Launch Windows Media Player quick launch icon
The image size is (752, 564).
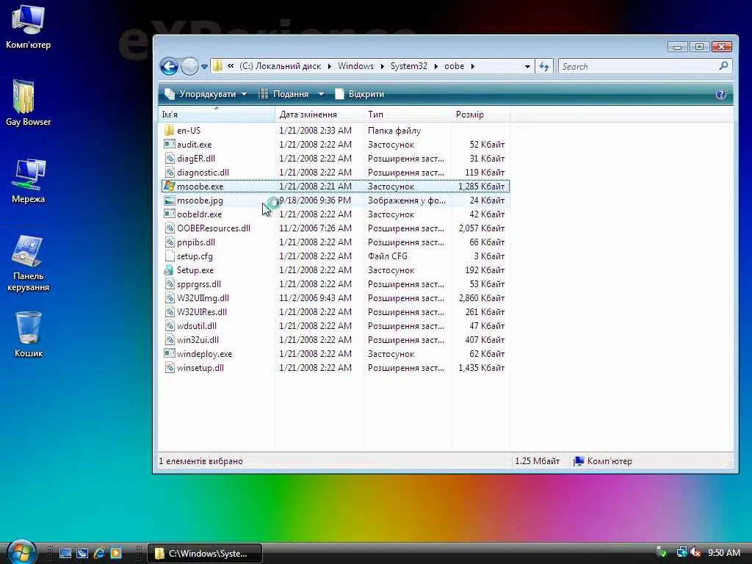click(x=116, y=553)
